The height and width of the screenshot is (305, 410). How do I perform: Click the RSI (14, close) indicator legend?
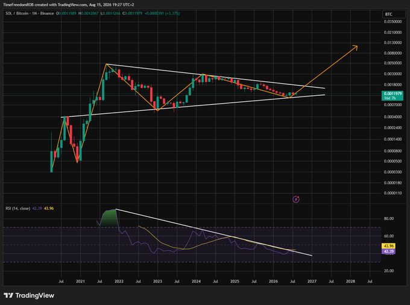click(x=17, y=209)
